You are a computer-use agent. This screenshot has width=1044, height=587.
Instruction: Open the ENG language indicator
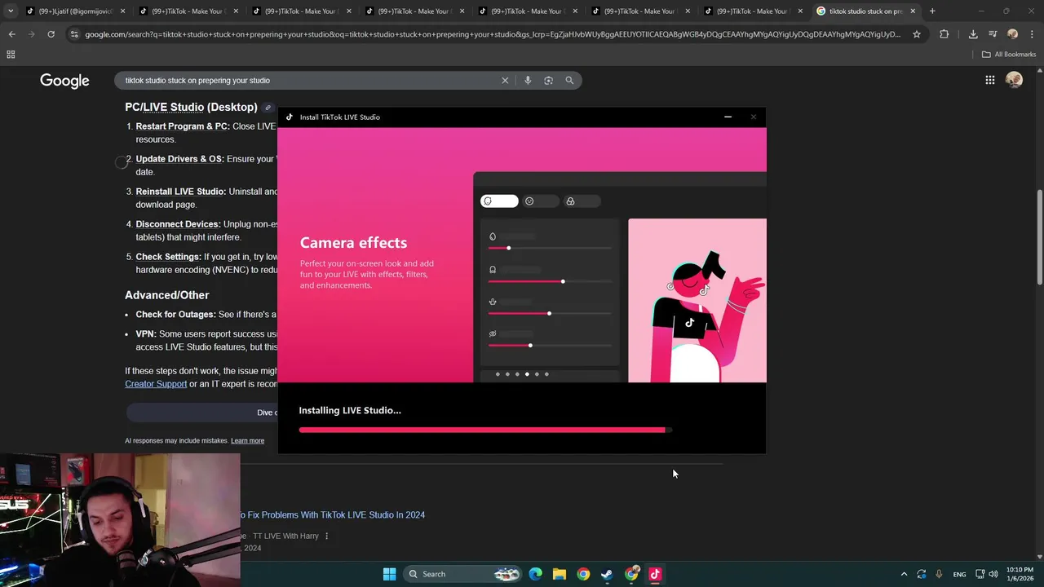pyautogui.click(x=960, y=574)
